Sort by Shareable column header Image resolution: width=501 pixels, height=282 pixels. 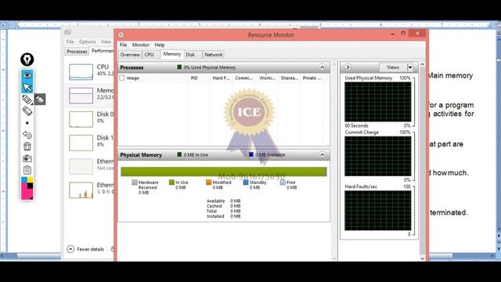[289, 78]
